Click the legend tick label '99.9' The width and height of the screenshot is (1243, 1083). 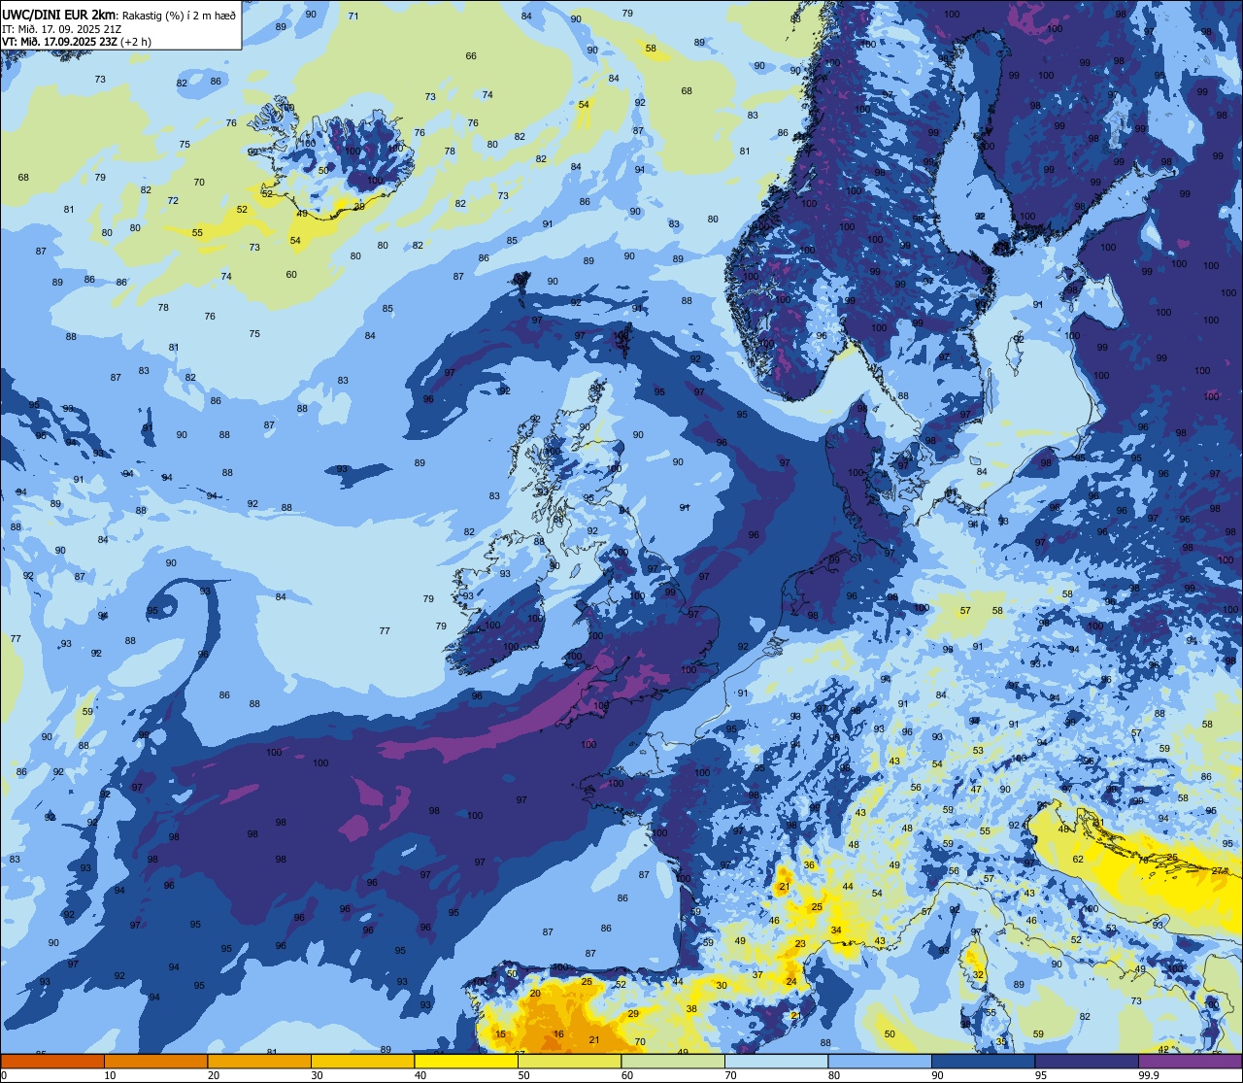pos(1149,1075)
